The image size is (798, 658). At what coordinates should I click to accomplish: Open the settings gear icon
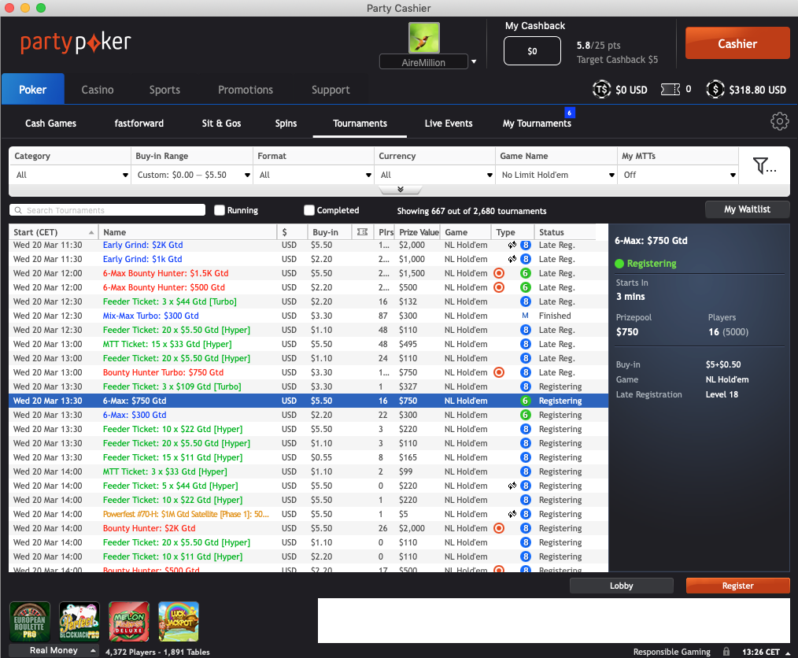tap(779, 121)
